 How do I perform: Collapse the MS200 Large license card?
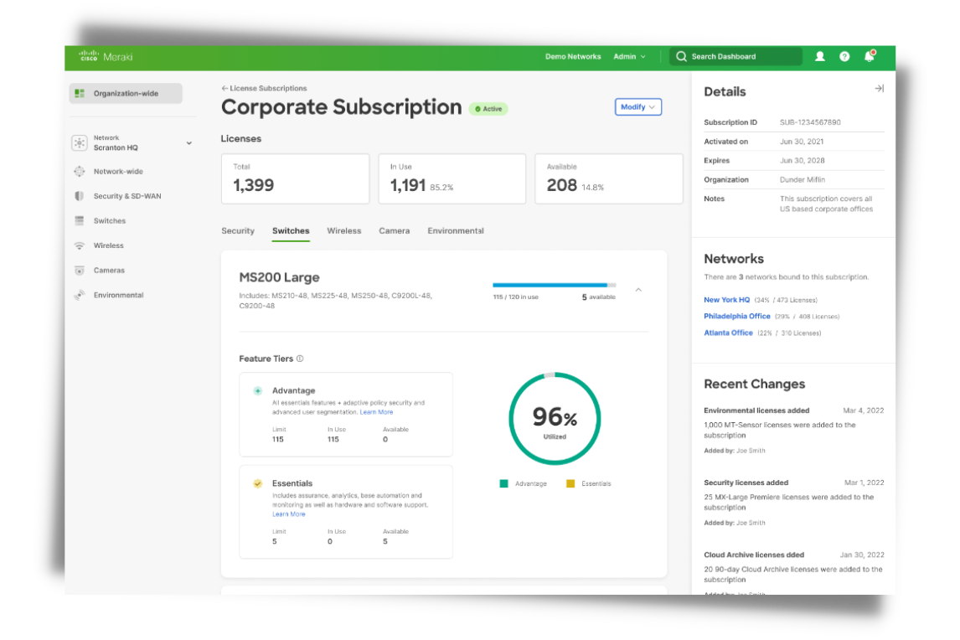pyautogui.click(x=638, y=289)
